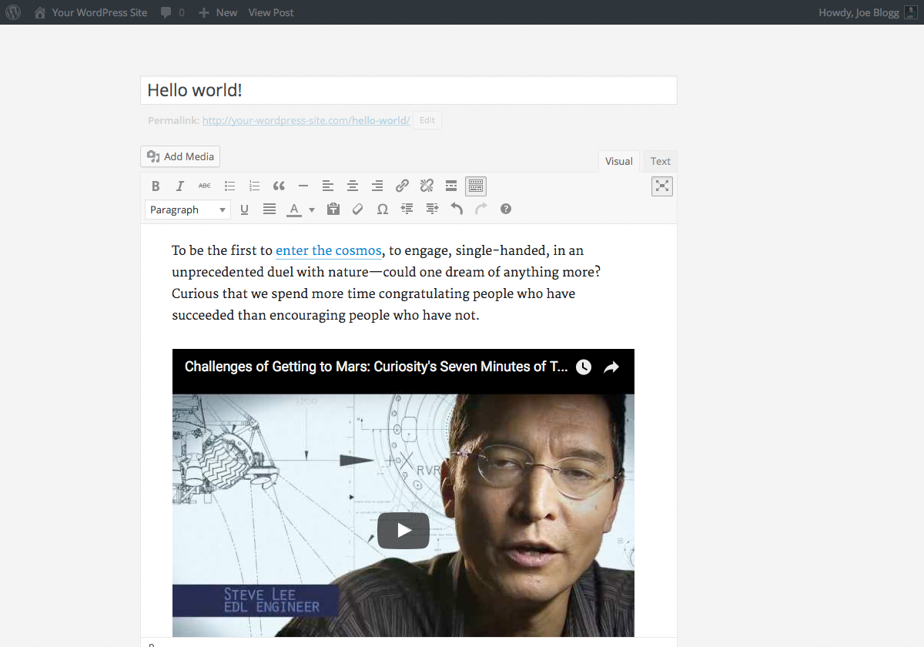This screenshot has height=647, width=924.
Task: Click the video's Watch Later clock icon
Action: (x=584, y=367)
